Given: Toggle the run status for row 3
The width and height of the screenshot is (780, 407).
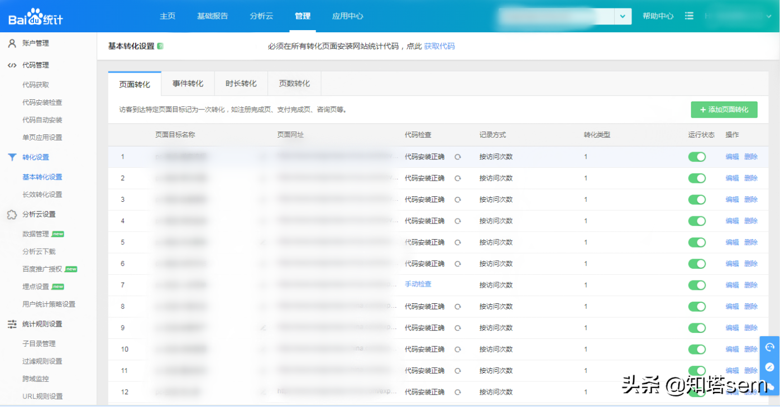Looking at the screenshot, I should (697, 200).
